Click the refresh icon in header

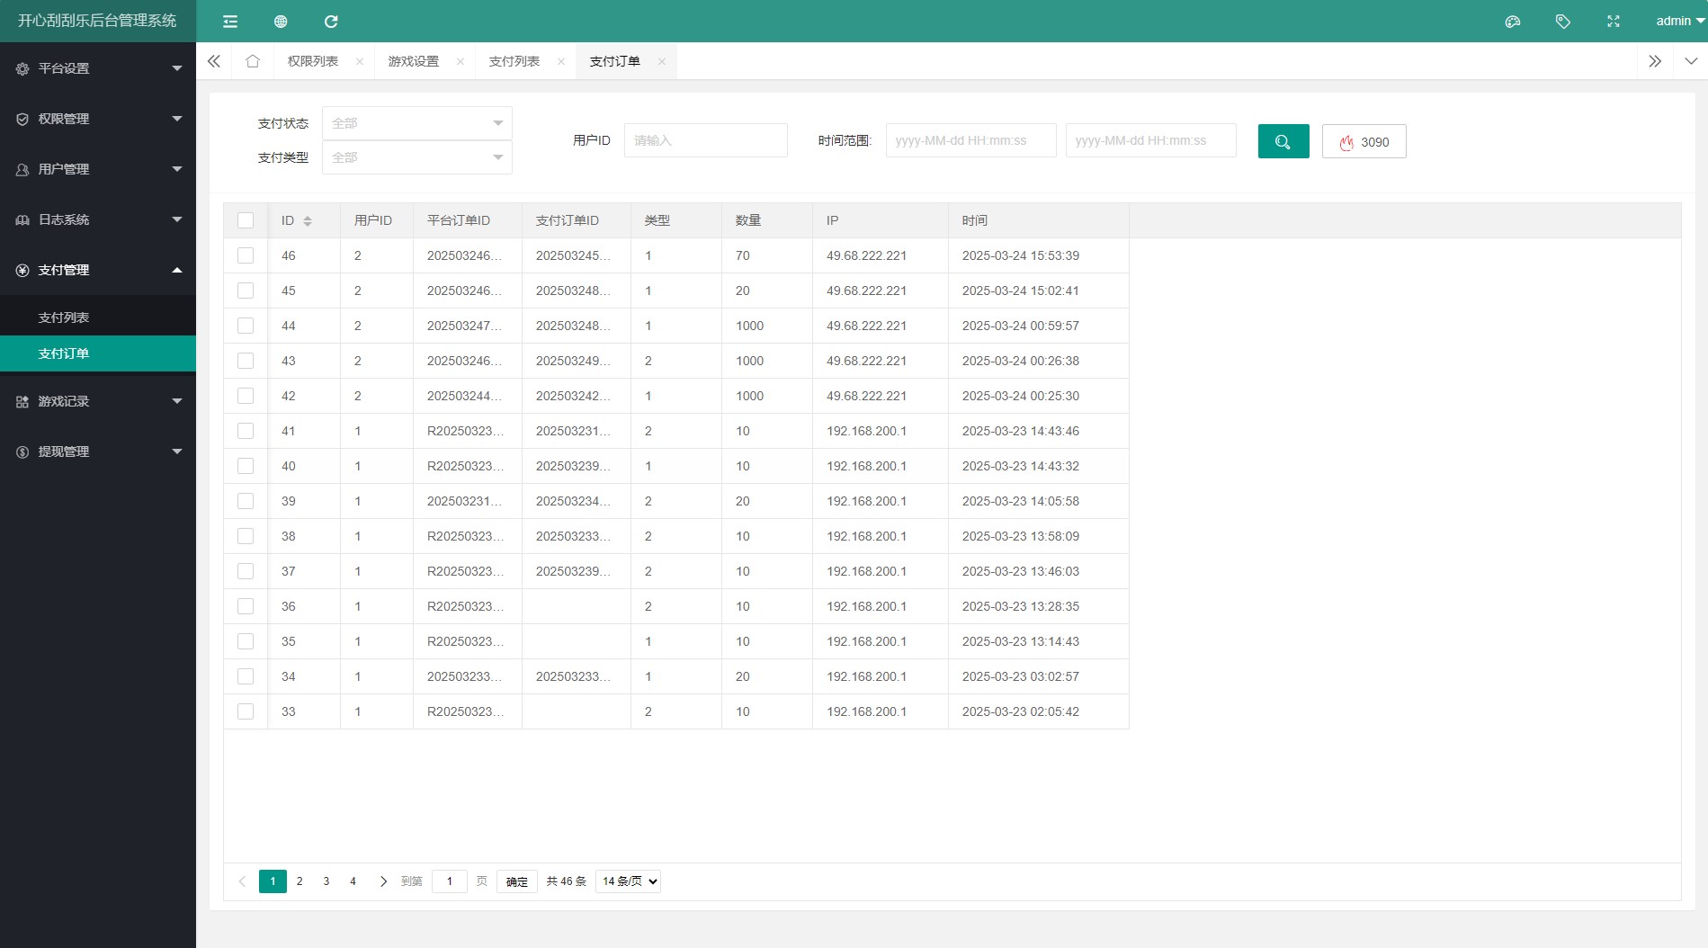click(331, 22)
